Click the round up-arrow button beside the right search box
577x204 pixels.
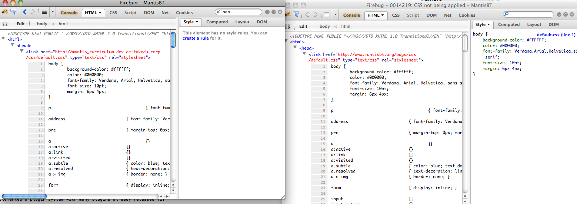(564, 15)
